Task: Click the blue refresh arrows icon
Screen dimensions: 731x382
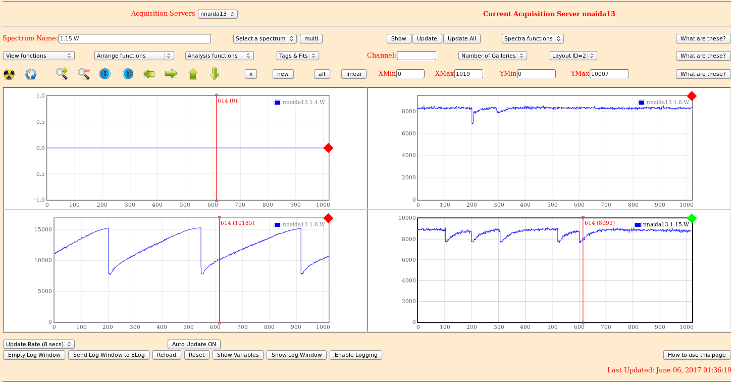Action: (31, 74)
